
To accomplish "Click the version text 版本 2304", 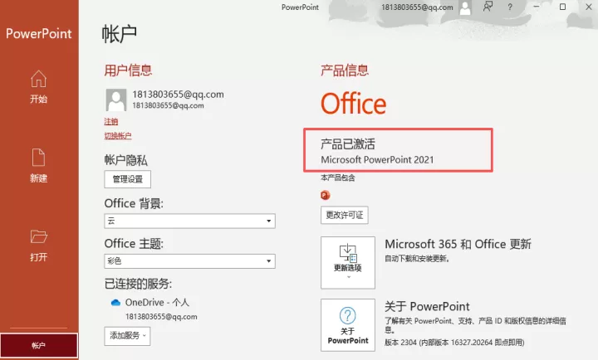I will [x=454, y=343].
